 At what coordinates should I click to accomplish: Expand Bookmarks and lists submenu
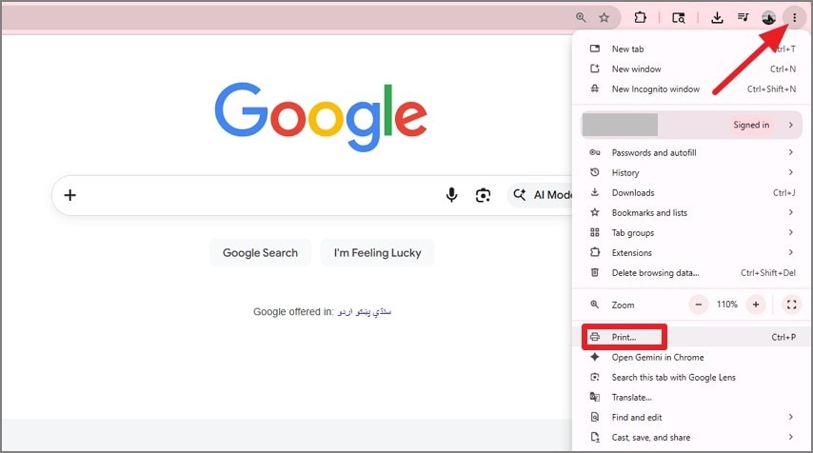692,212
